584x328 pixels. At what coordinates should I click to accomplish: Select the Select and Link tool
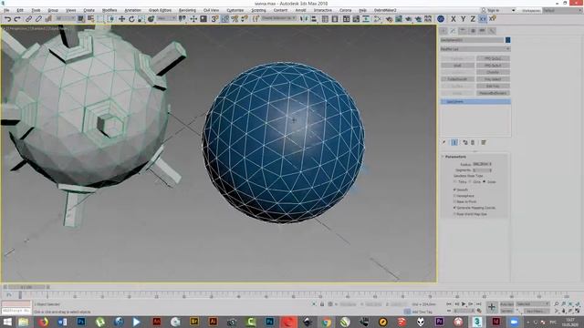coord(28,19)
